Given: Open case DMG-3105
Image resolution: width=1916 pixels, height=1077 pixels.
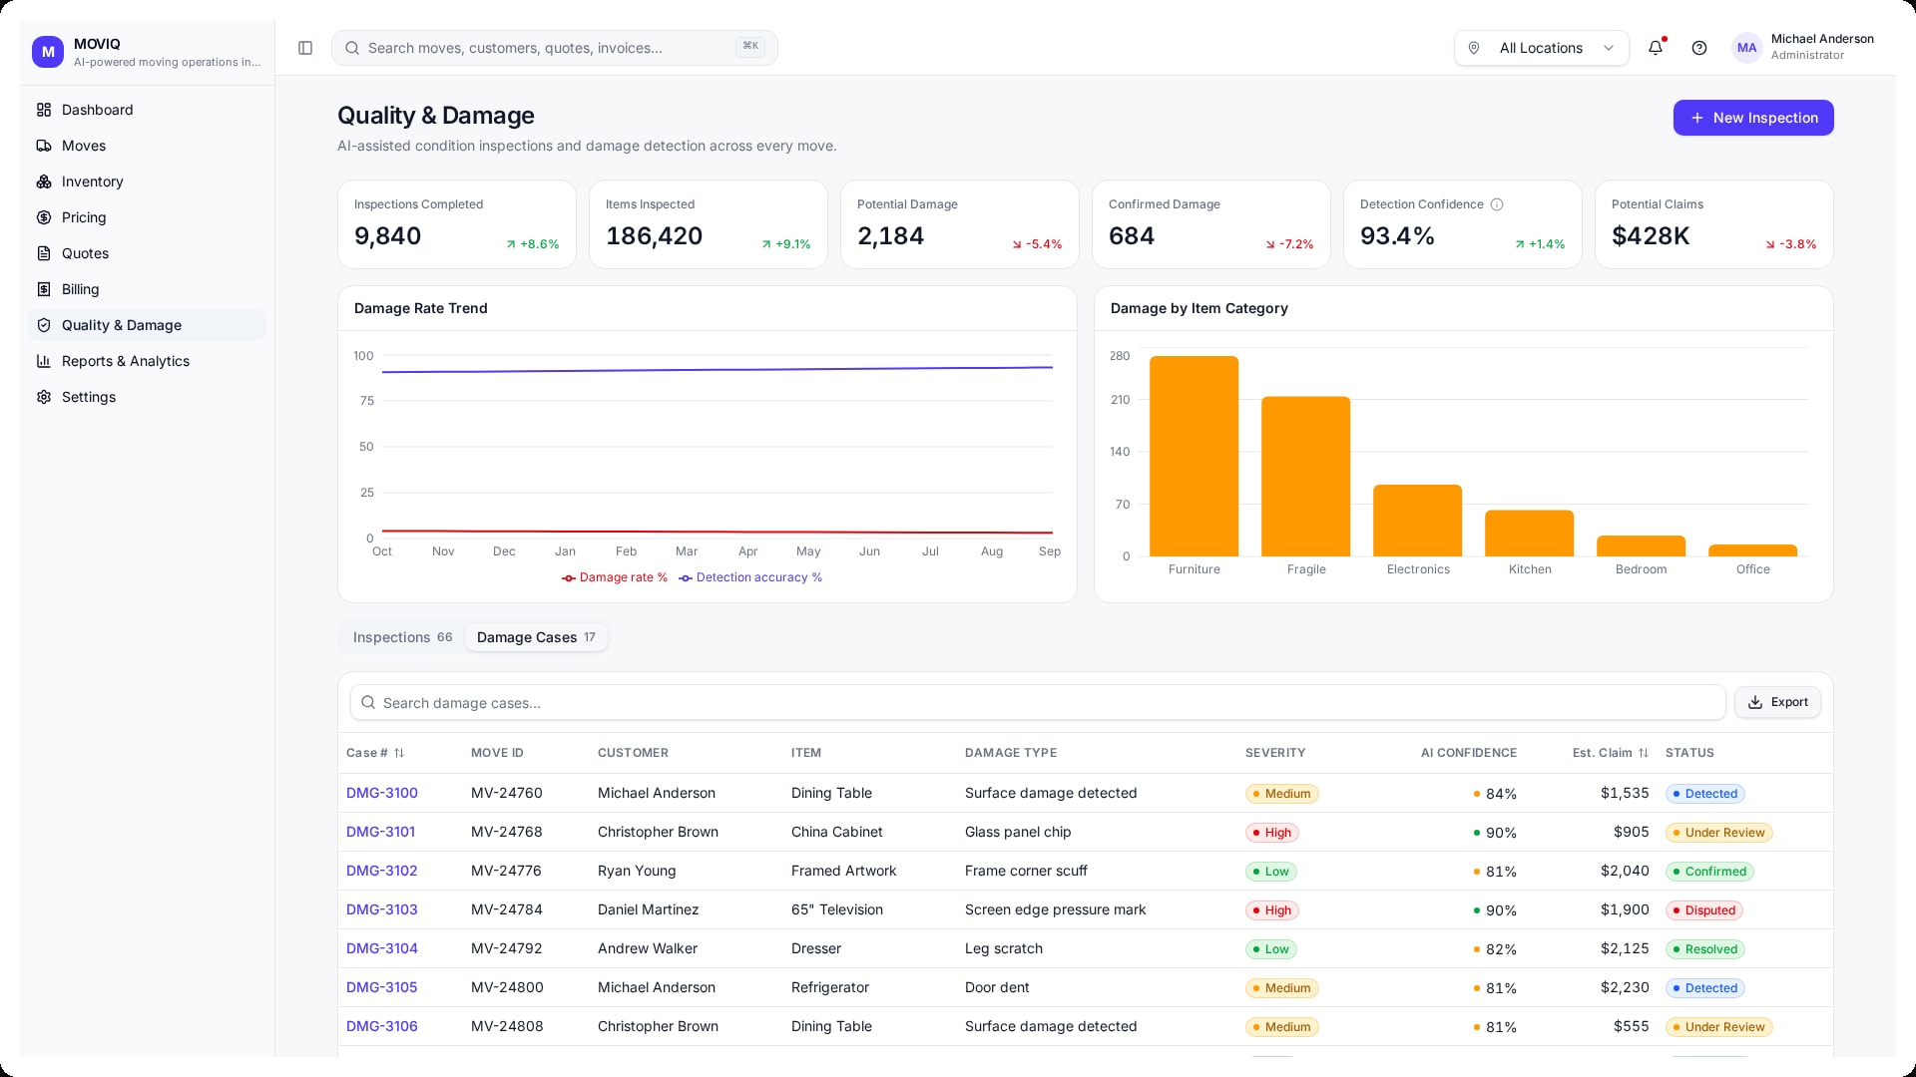Looking at the screenshot, I should [x=382, y=987].
